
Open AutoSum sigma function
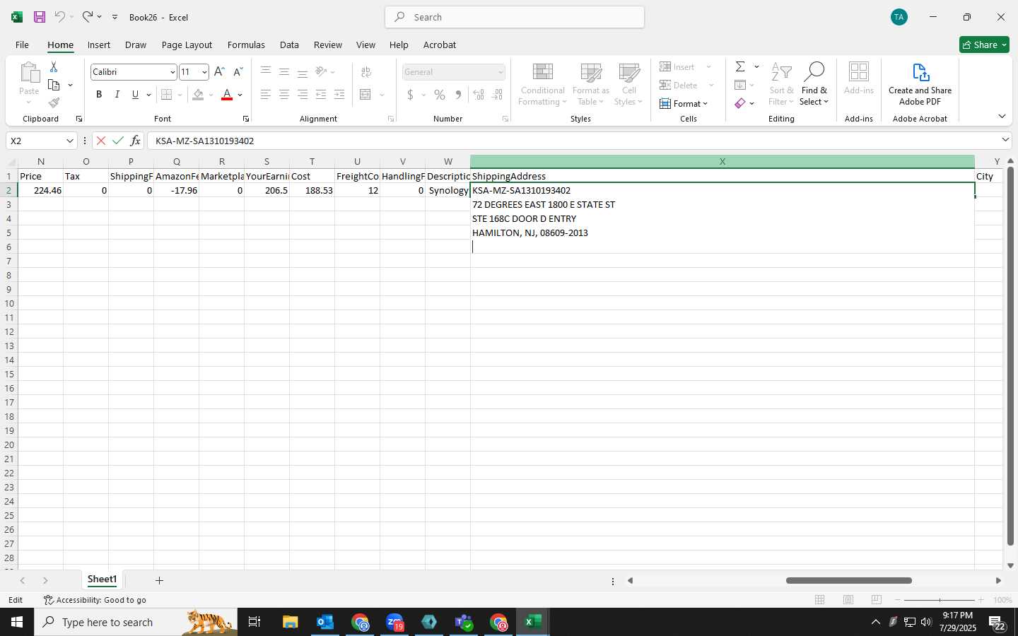(740, 66)
